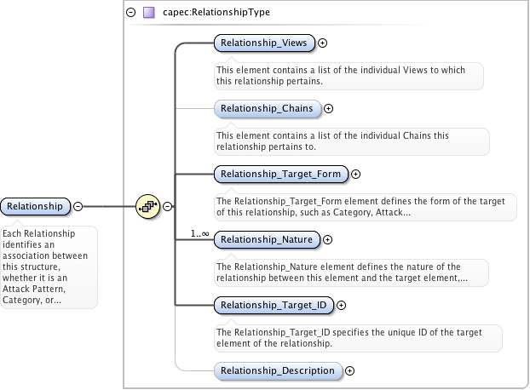Image resolution: width=530 pixels, height=390 pixels.
Task: Expand the Relationship_Nature element
Action: (328, 240)
